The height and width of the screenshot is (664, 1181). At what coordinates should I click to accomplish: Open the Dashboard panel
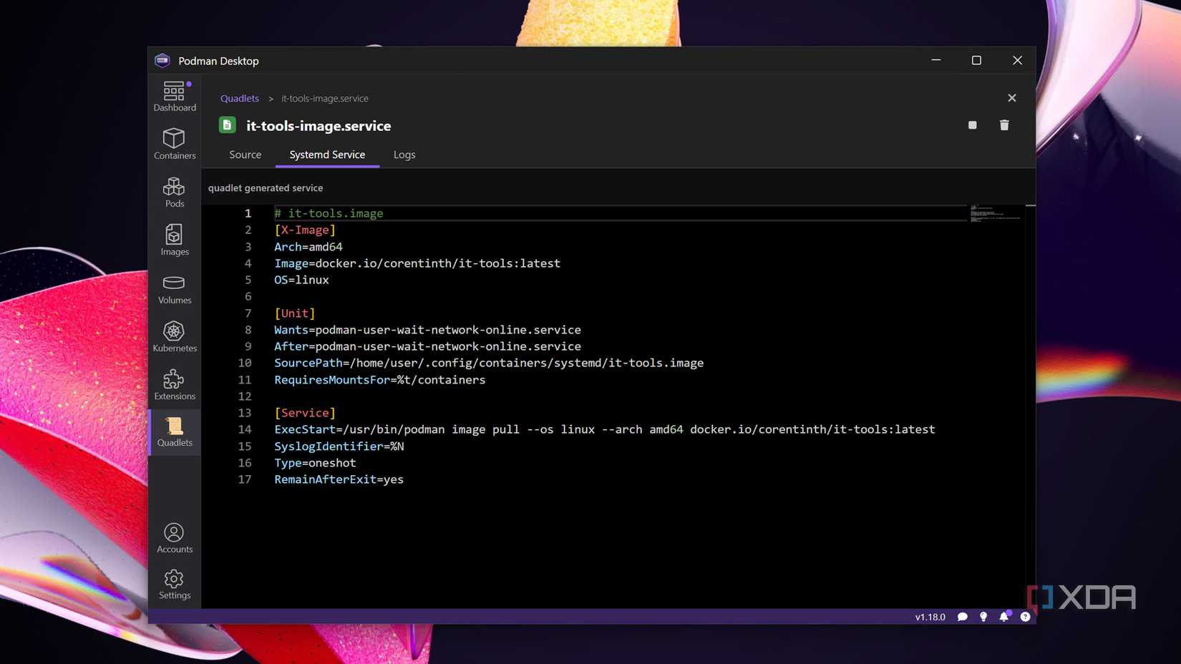coord(174,97)
